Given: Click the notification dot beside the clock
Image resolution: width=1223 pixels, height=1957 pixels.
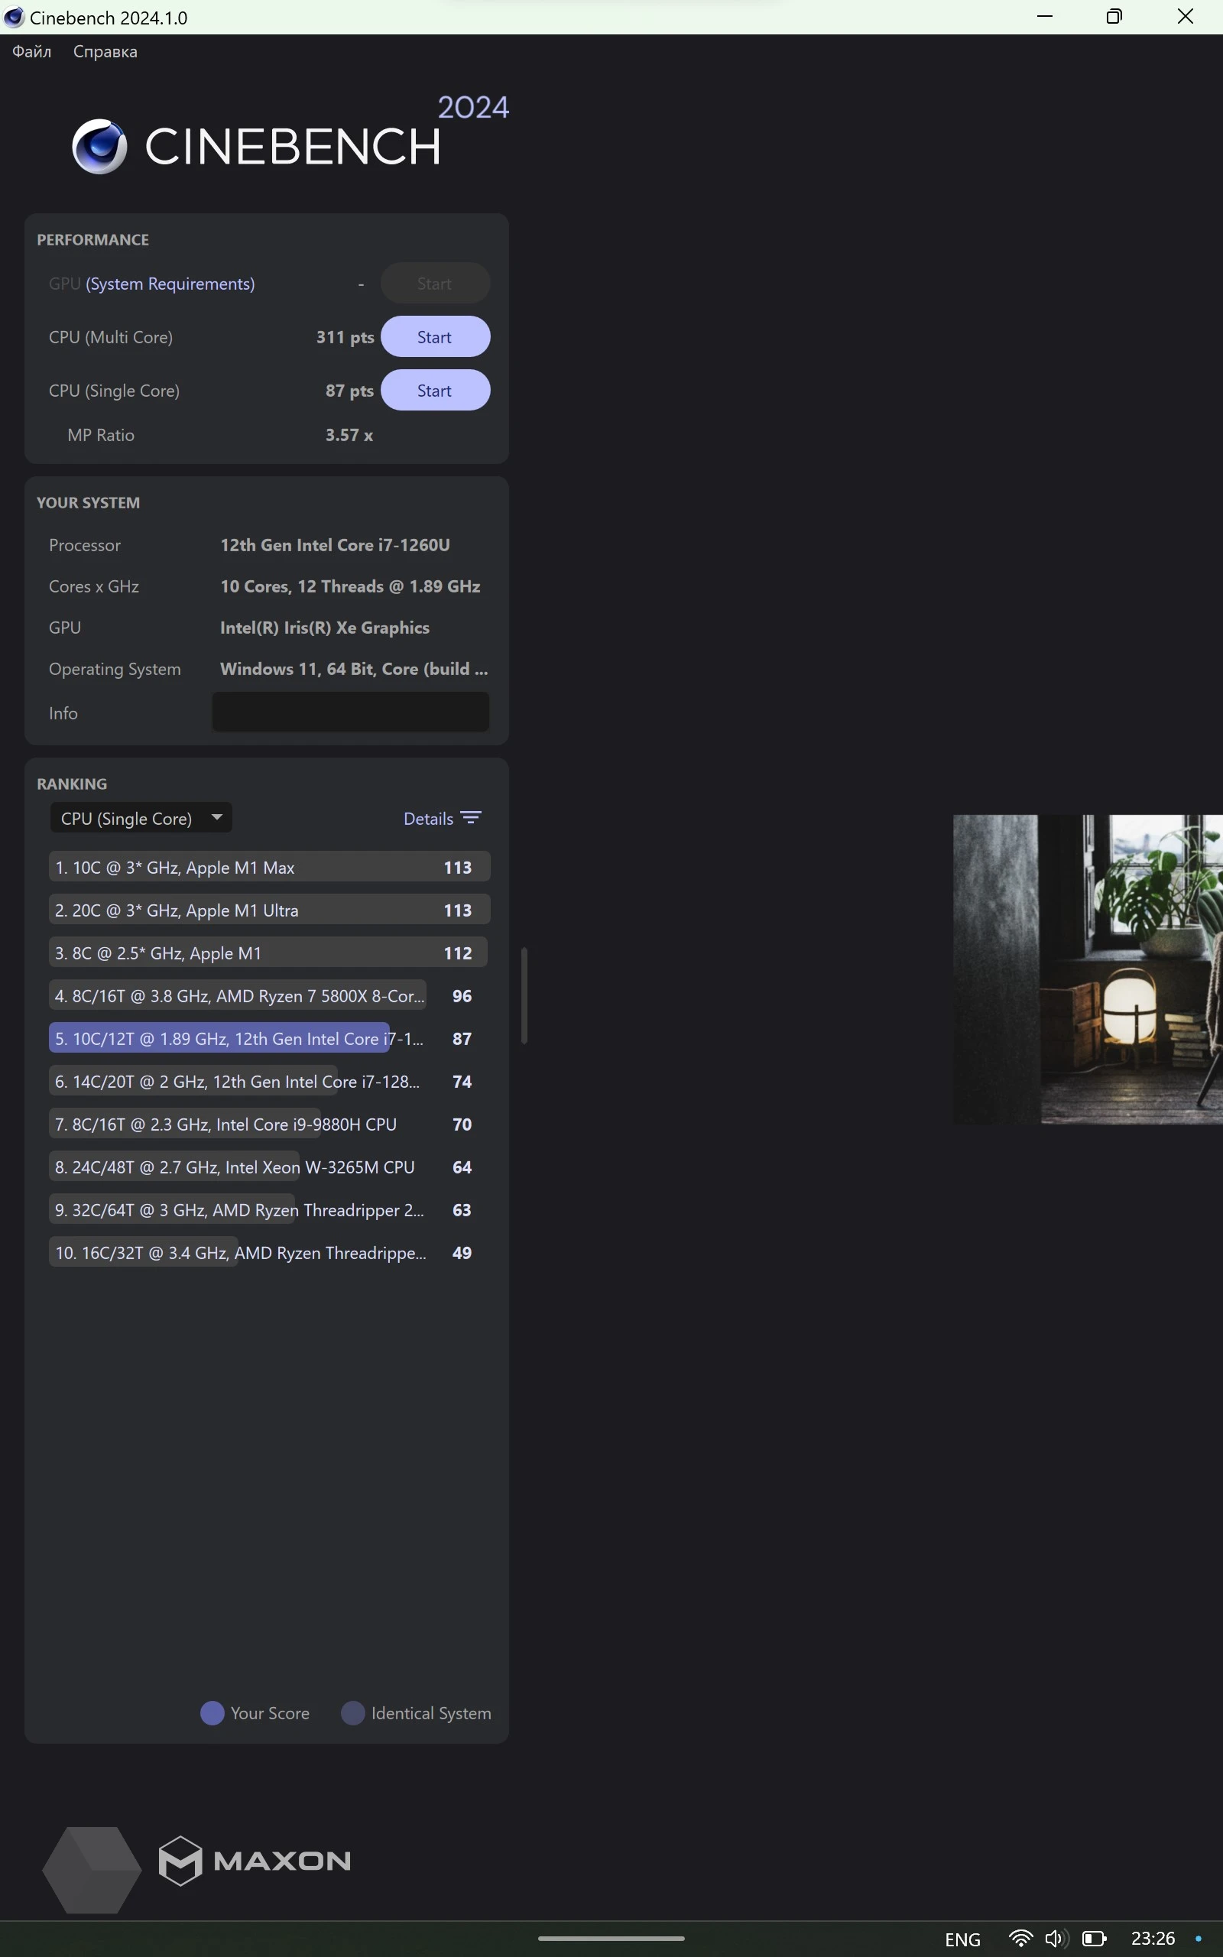Looking at the screenshot, I should click(1198, 1939).
